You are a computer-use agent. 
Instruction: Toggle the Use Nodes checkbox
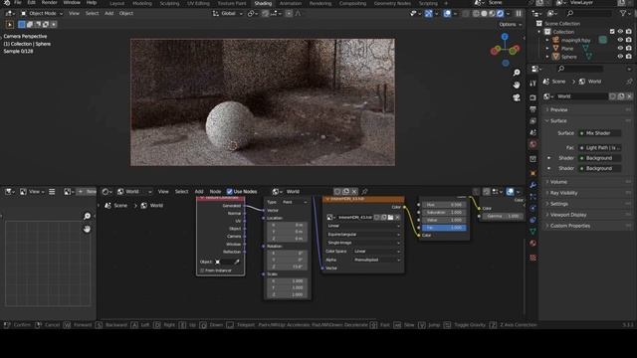[230, 192]
